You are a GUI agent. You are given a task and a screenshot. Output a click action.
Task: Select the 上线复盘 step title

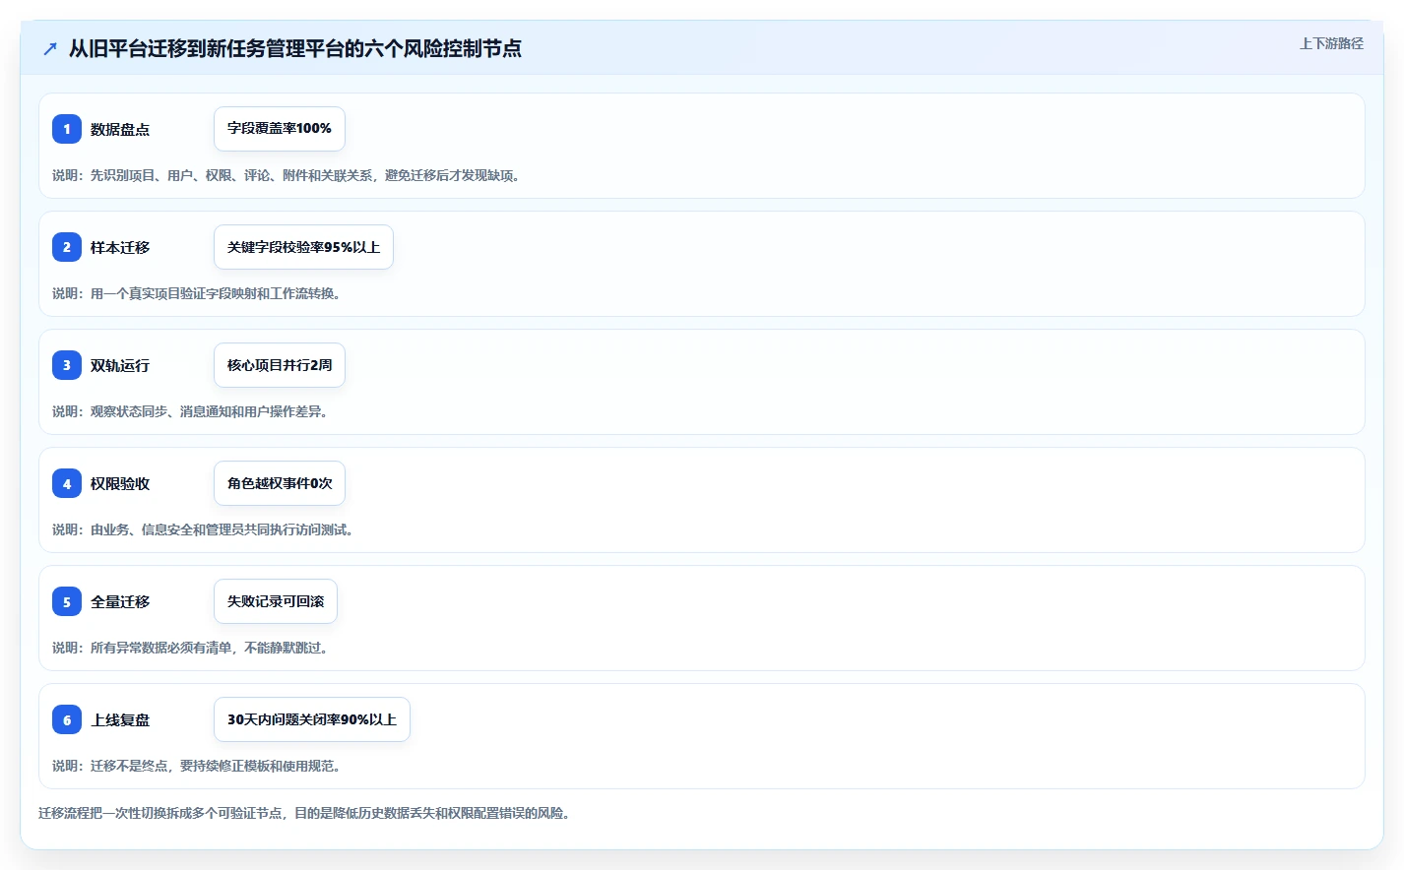click(120, 719)
